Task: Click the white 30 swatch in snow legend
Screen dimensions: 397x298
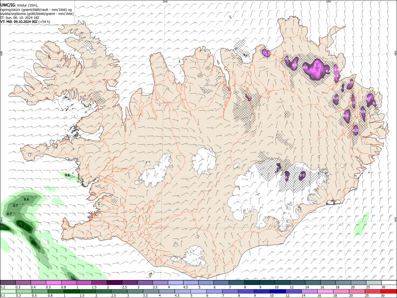Action: [388, 283]
